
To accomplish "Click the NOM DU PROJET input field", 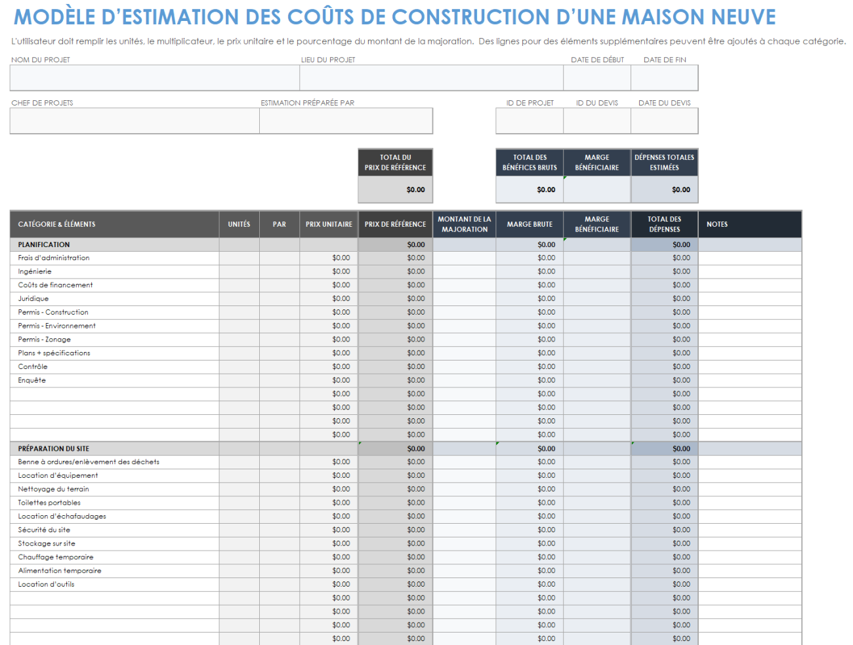I will [x=154, y=77].
